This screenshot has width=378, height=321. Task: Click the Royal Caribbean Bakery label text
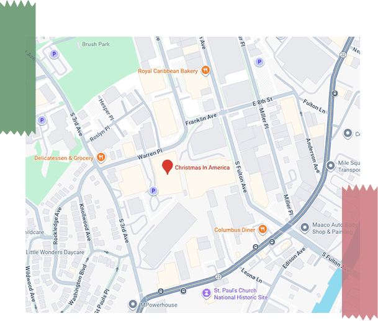point(167,71)
